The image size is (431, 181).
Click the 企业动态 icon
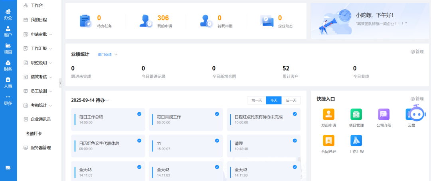pos(267,21)
